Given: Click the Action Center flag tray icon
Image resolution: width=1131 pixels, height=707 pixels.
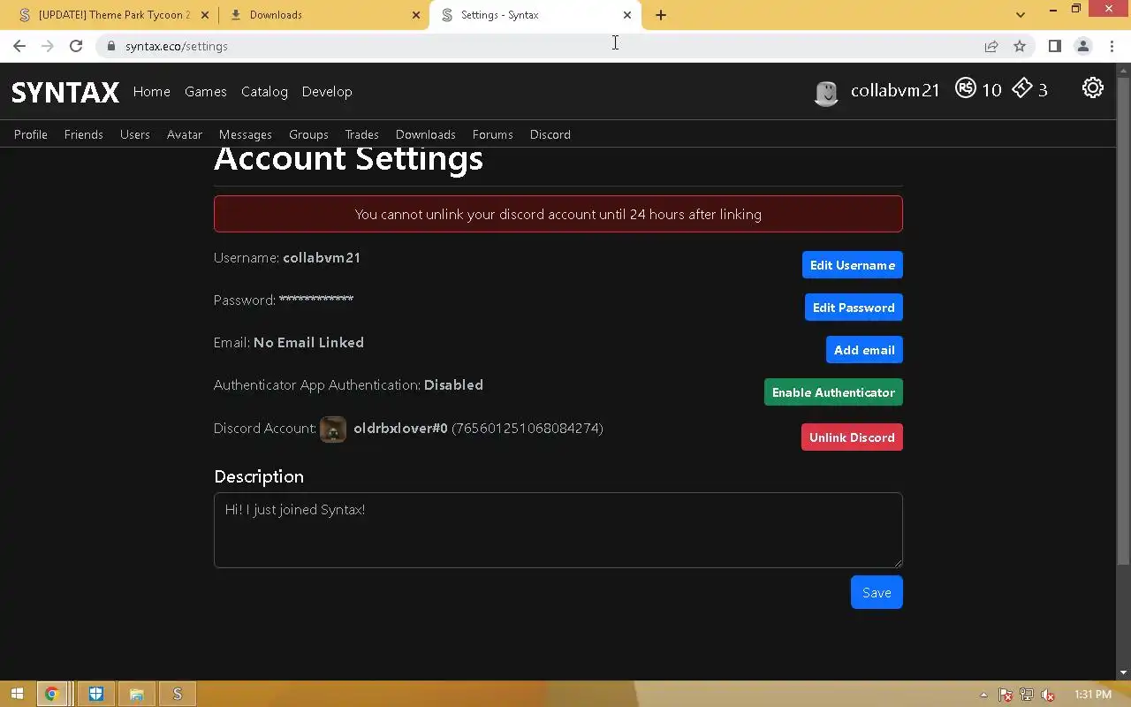Looking at the screenshot, I should click(x=1006, y=695).
